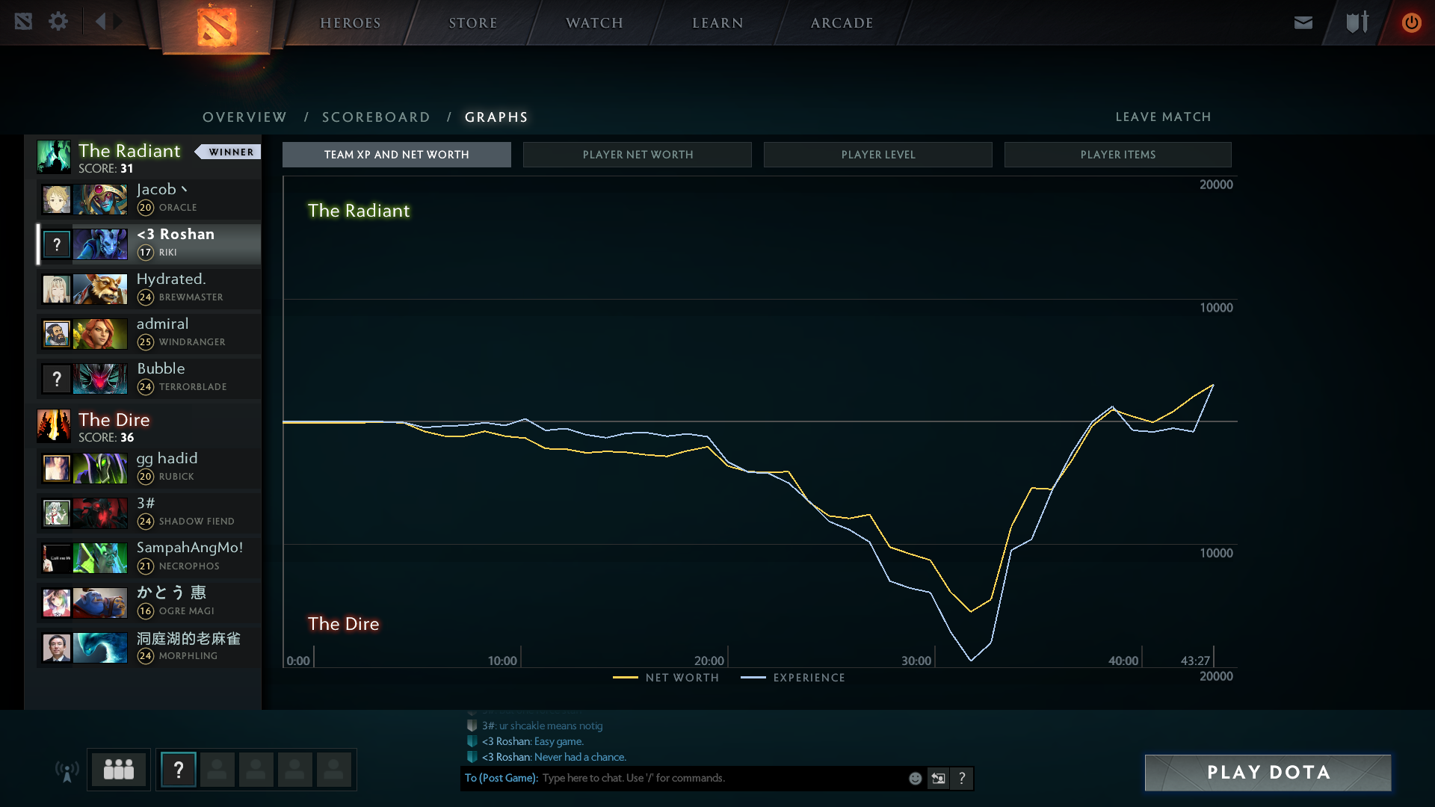Click The Radiant team icon

54,157
